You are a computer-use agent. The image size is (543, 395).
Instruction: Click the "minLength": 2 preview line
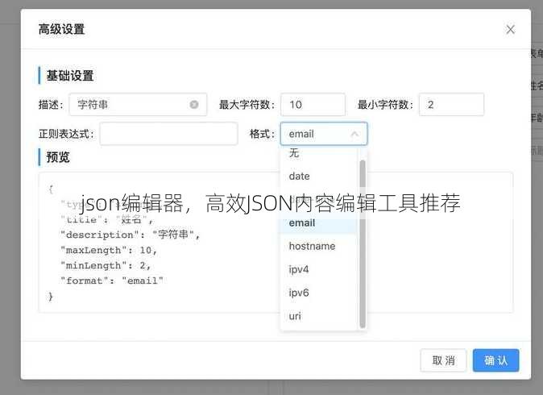pos(106,265)
